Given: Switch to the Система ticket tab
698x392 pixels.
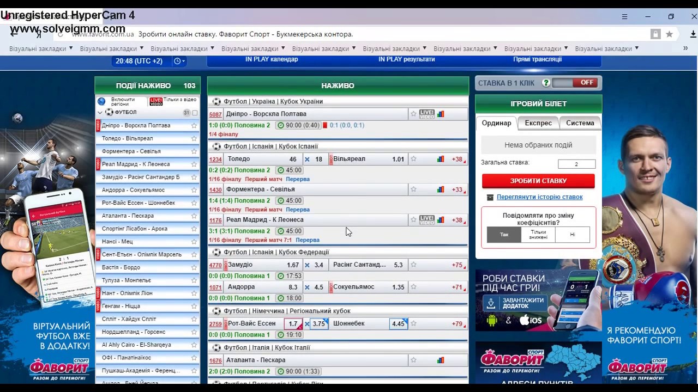Looking at the screenshot, I should [580, 123].
